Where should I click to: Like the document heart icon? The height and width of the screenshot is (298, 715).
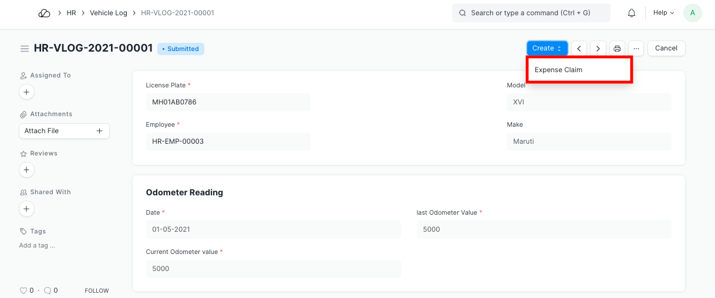click(x=23, y=290)
